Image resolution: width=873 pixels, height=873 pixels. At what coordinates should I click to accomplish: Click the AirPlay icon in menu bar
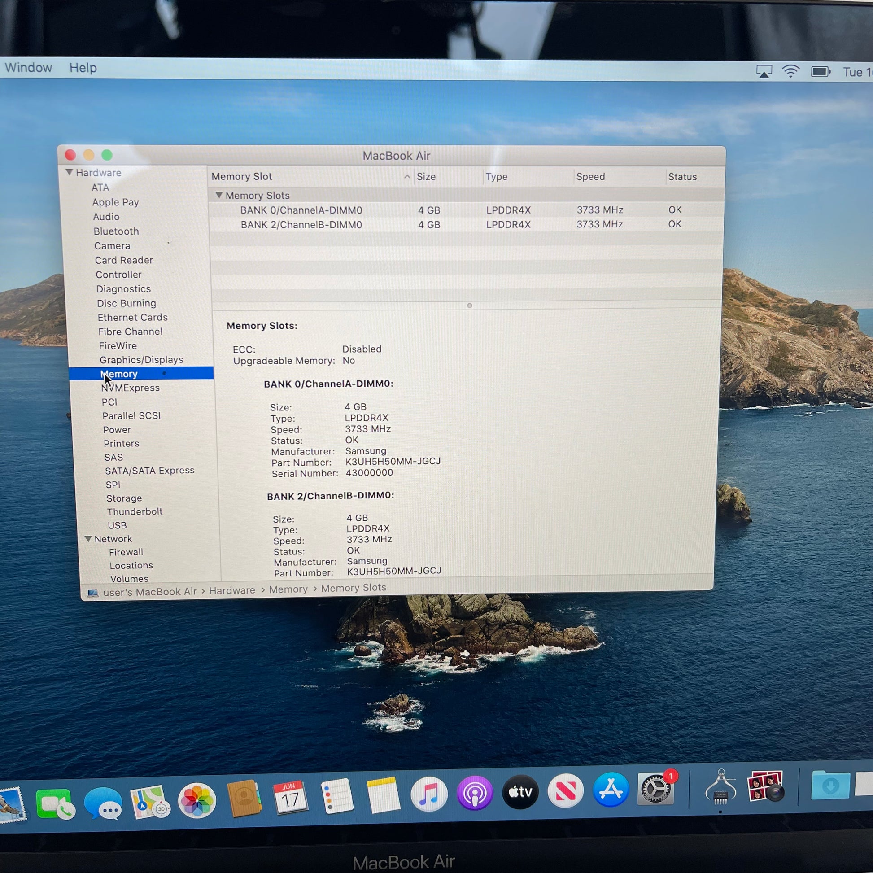pyautogui.click(x=764, y=71)
